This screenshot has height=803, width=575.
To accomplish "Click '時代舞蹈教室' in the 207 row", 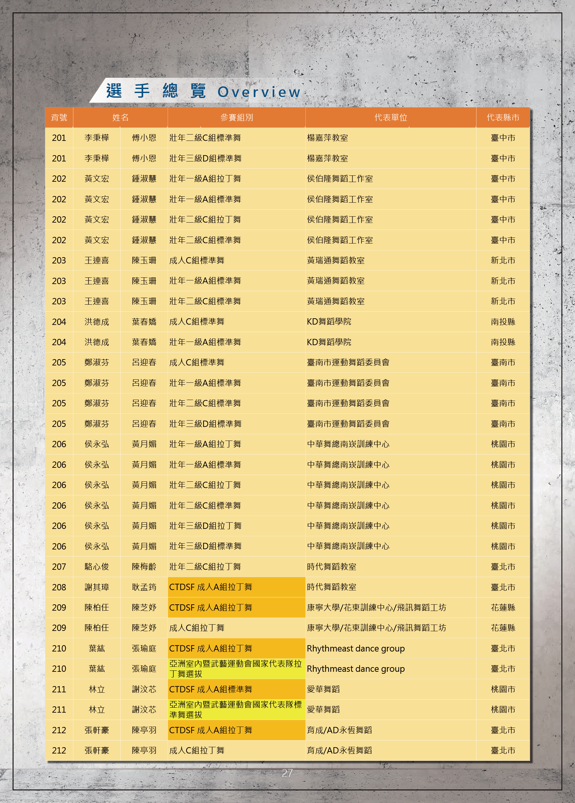I will tap(332, 567).
